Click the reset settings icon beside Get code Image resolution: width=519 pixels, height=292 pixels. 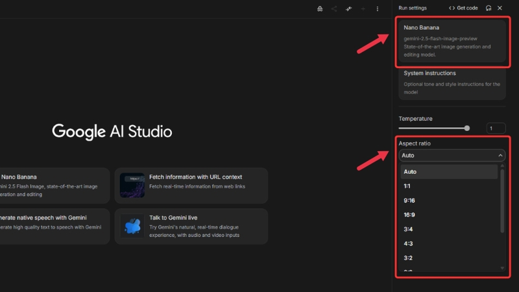click(x=489, y=8)
